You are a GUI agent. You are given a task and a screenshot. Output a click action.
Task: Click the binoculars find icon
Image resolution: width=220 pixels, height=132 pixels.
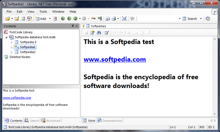pyautogui.click(x=99, y=33)
